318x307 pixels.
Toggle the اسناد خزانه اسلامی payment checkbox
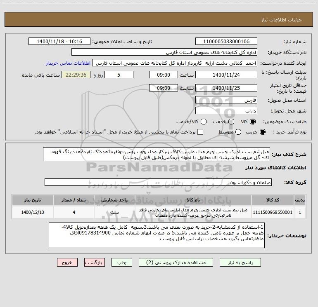pos(200,132)
